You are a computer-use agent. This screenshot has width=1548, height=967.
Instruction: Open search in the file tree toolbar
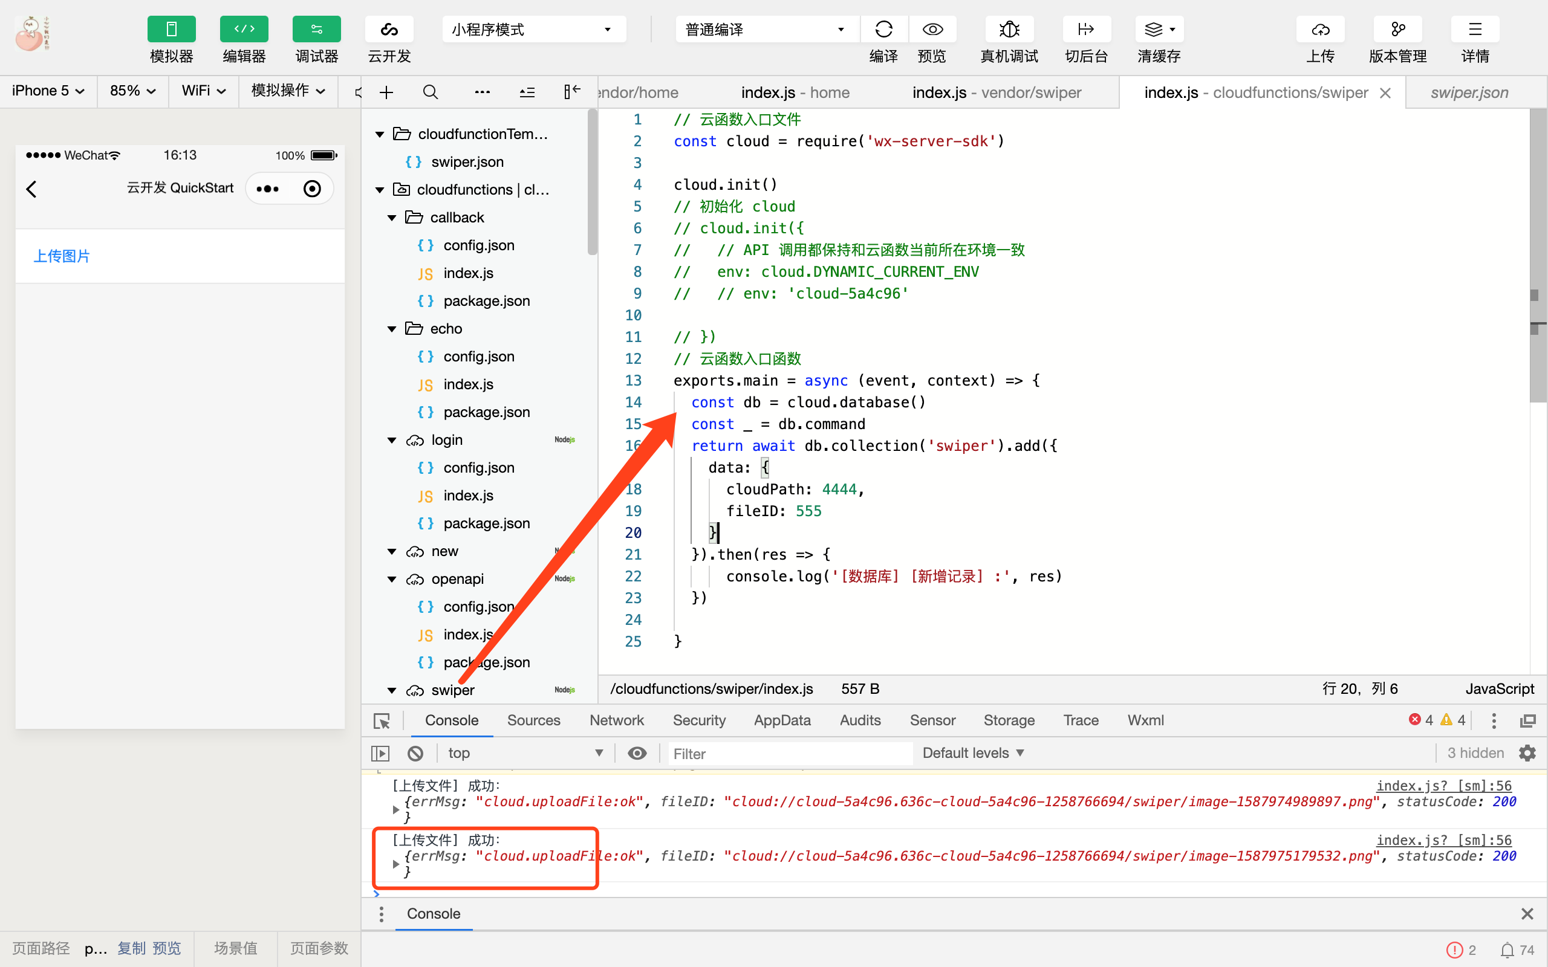[x=431, y=92]
